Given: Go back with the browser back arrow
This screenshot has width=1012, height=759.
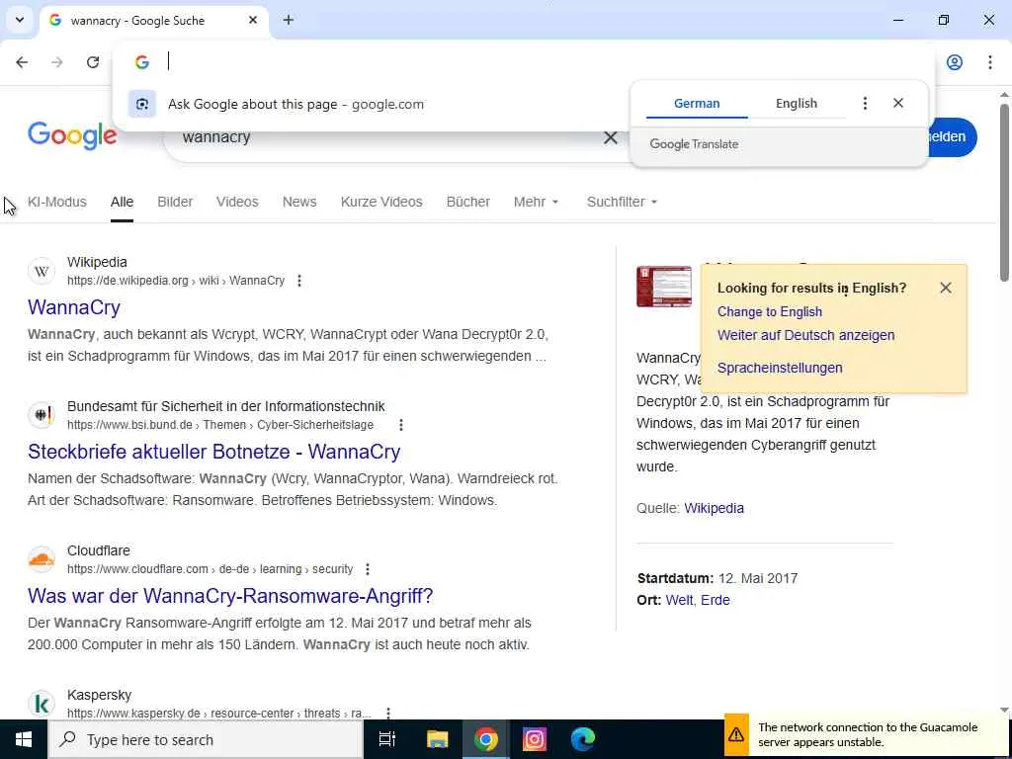Looking at the screenshot, I should (22, 62).
